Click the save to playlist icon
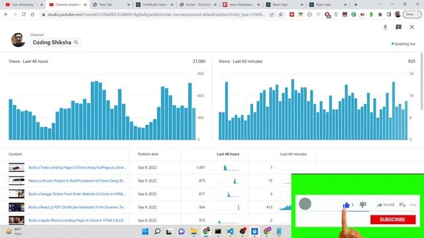Viewport: 424px width, 238px height. click(x=402, y=205)
